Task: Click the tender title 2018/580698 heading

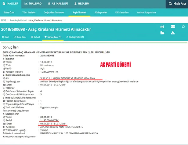Action: coord(46,29)
